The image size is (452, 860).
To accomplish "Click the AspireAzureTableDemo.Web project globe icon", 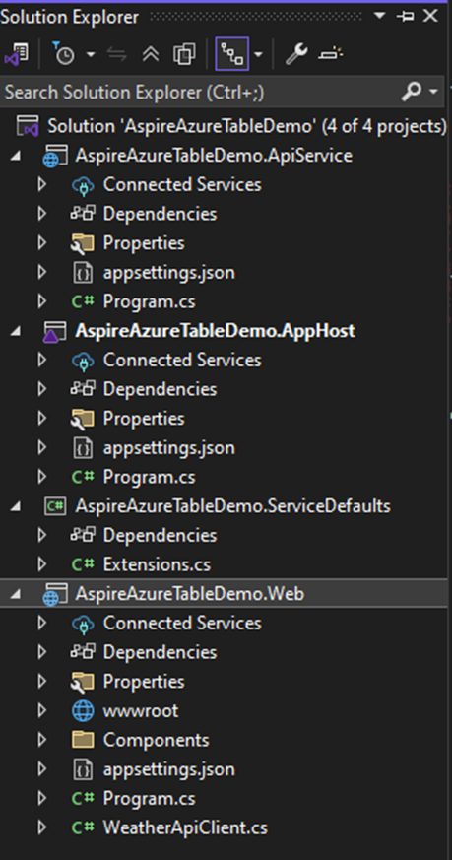I will click(55, 595).
